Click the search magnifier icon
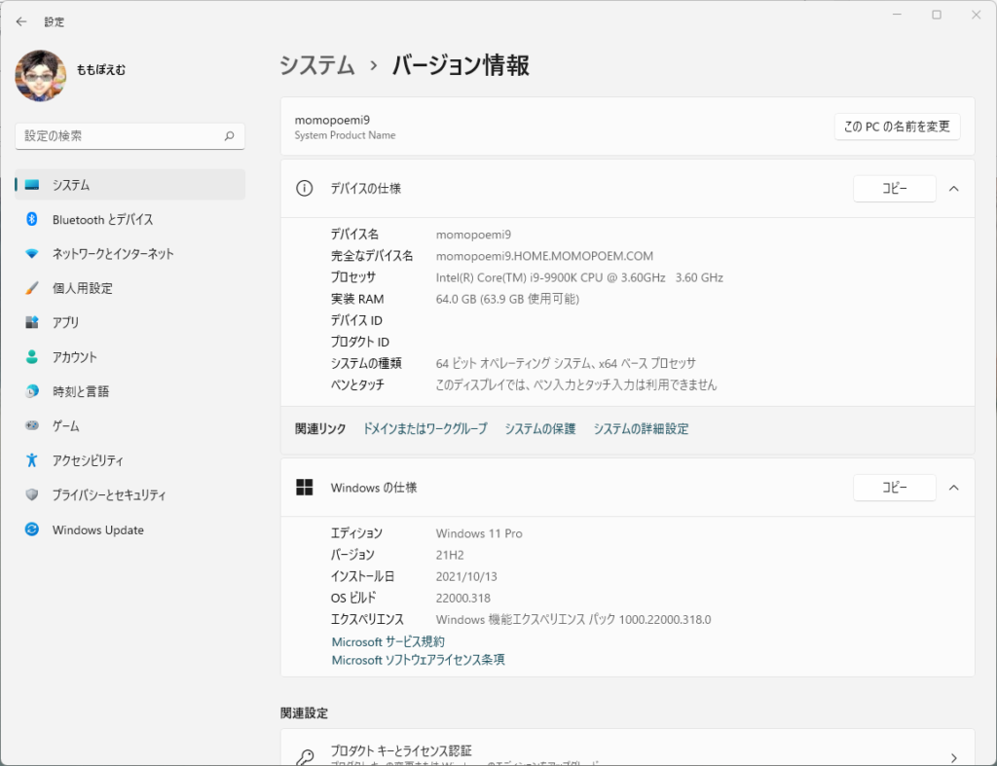The image size is (997, 766). [x=229, y=136]
